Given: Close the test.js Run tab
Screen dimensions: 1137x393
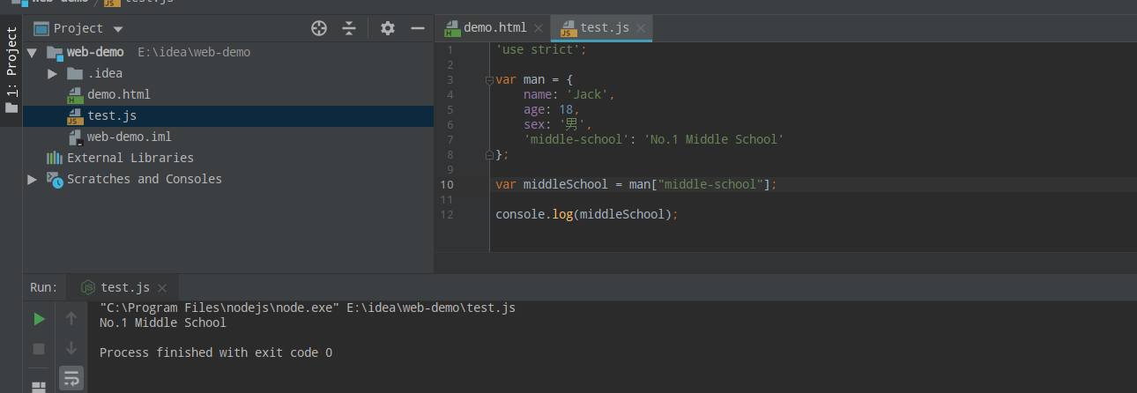Looking at the screenshot, I should [162, 288].
